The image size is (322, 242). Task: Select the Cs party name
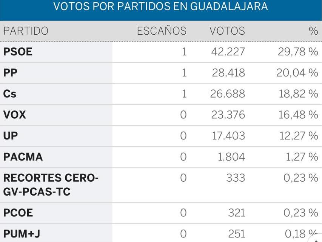pyautogui.click(x=10, y=94)
